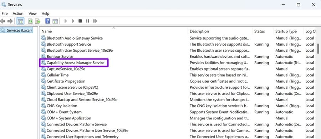
Task: Click 'Automatic (De...' startup type of Clipboard User Service
Action: pos(288,93)
